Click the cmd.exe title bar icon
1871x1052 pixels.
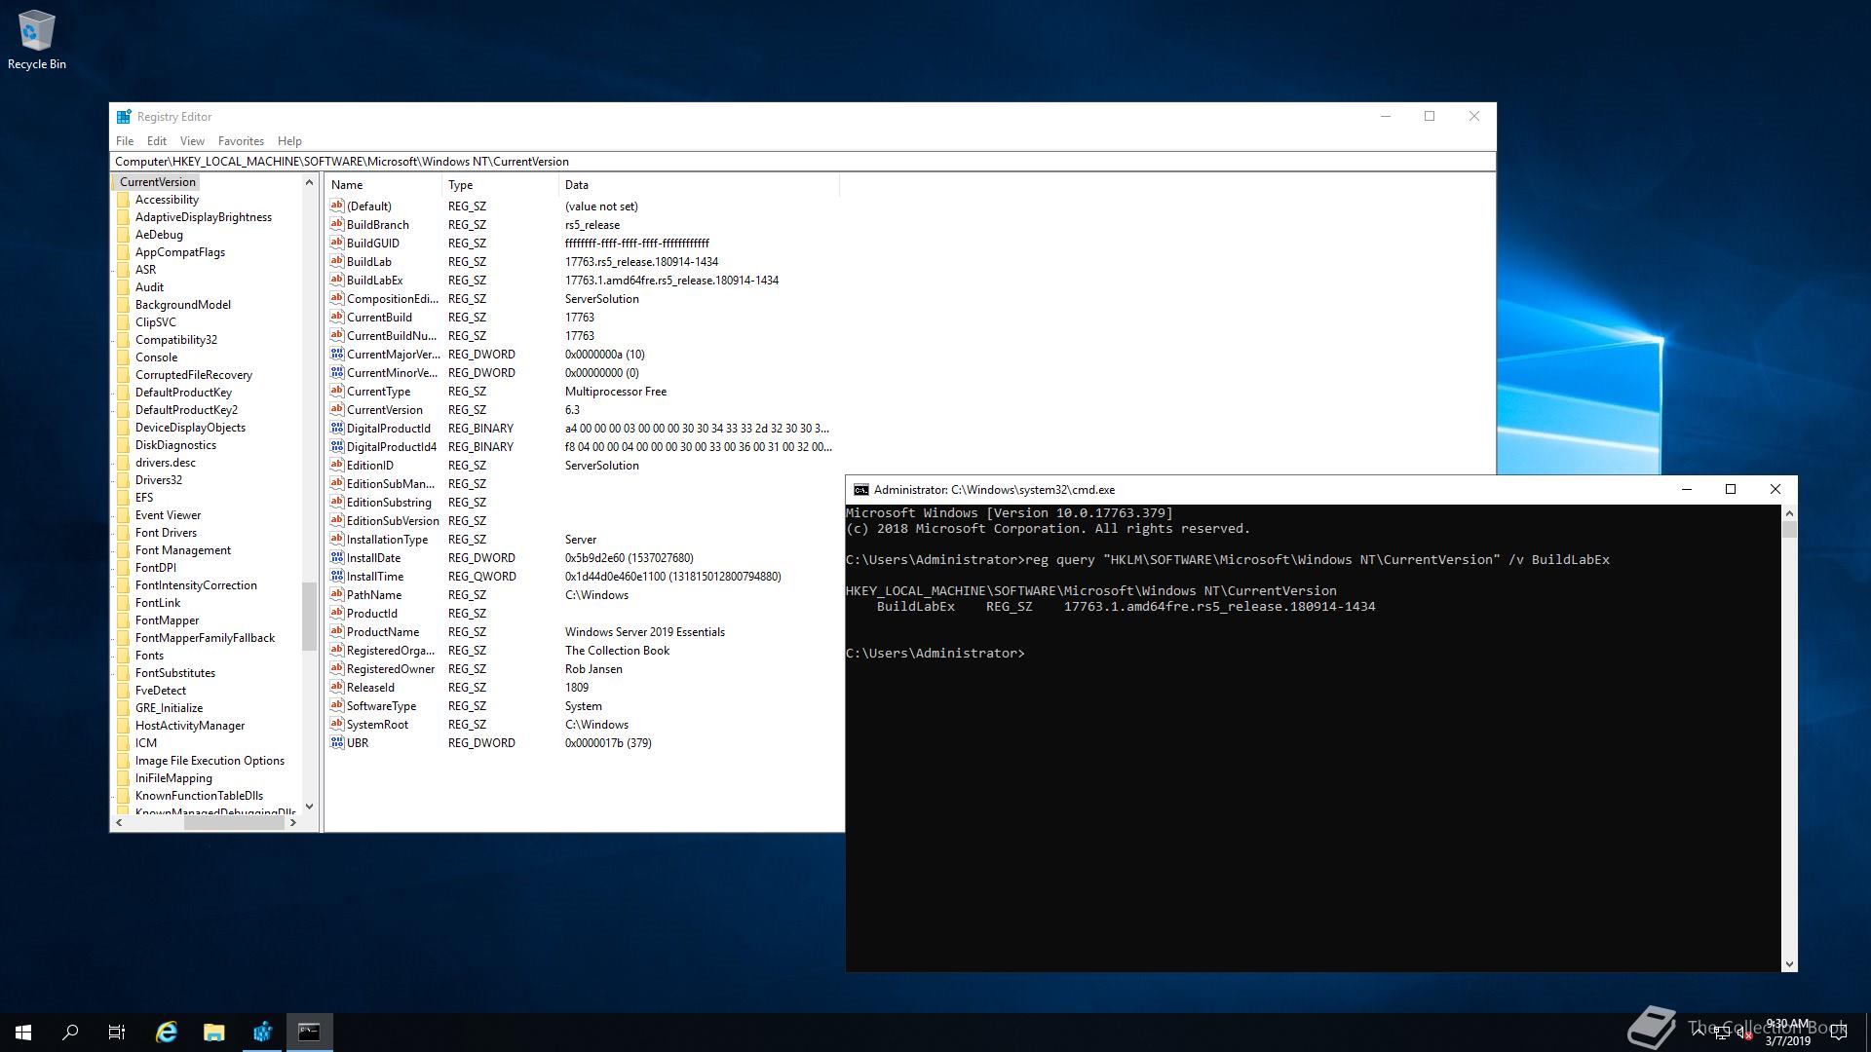pyautogui.click(x=861, y=490)
